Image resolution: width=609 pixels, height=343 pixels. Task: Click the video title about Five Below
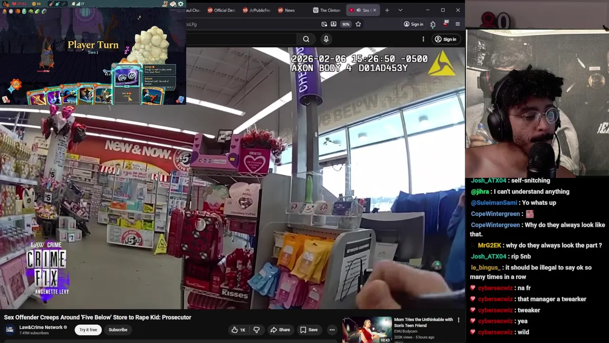pos(98,317)
